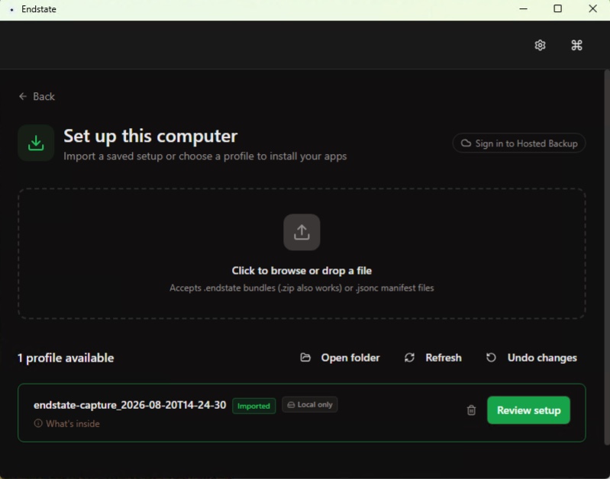The width and height of the screenshot is (610, 479).
Task: Click the 'Click to browse or drop a file' text
Action: click(302, 271)
